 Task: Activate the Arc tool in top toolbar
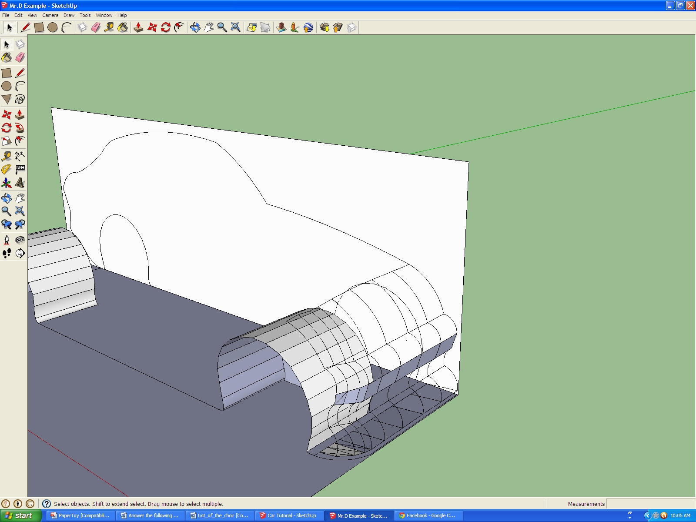click(66, 27)
